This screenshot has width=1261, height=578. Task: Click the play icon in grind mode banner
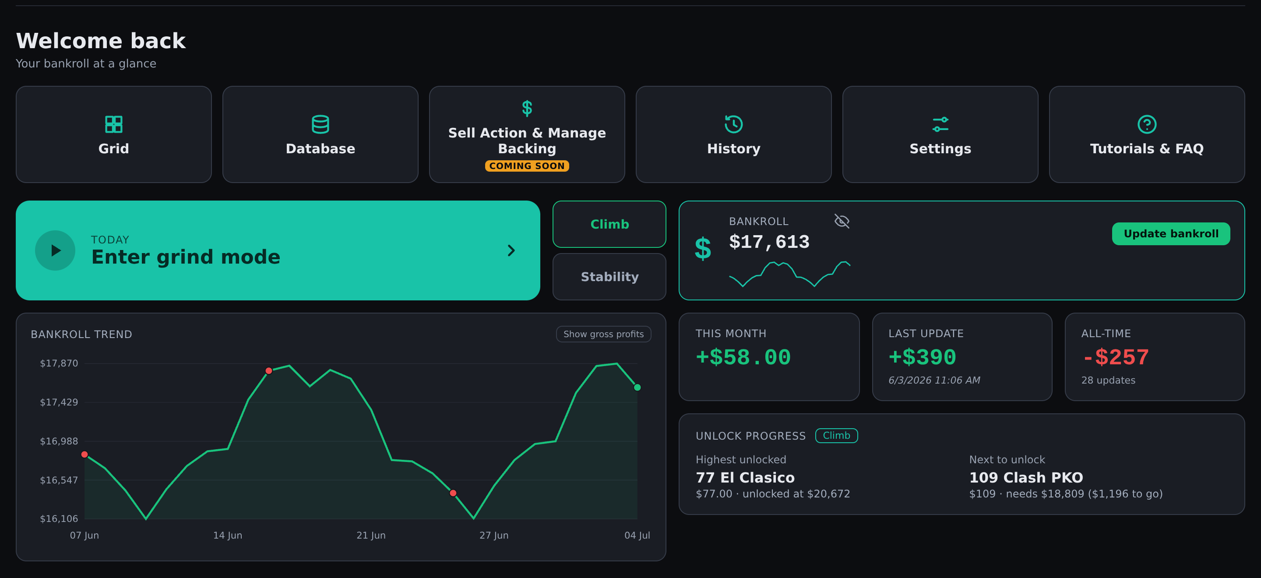(55, 250)
